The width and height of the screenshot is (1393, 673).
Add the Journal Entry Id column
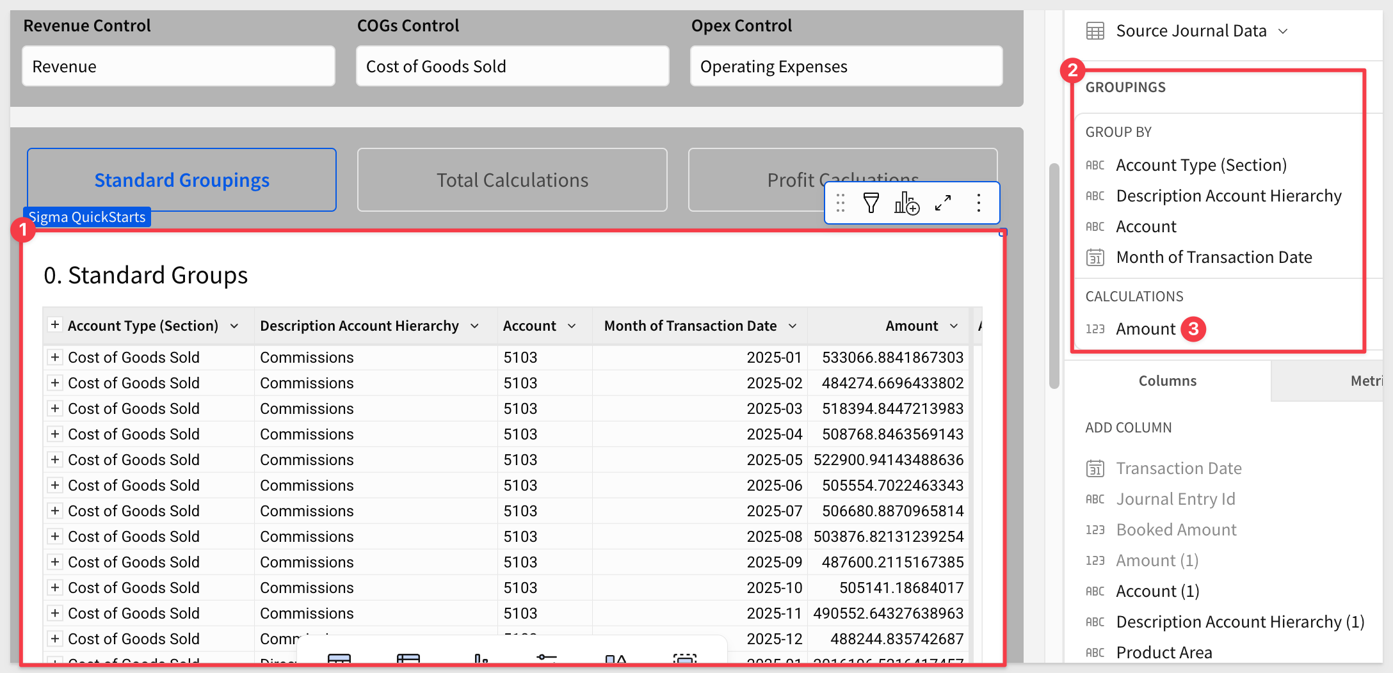pyautogui.click(x=1175, y=499)
